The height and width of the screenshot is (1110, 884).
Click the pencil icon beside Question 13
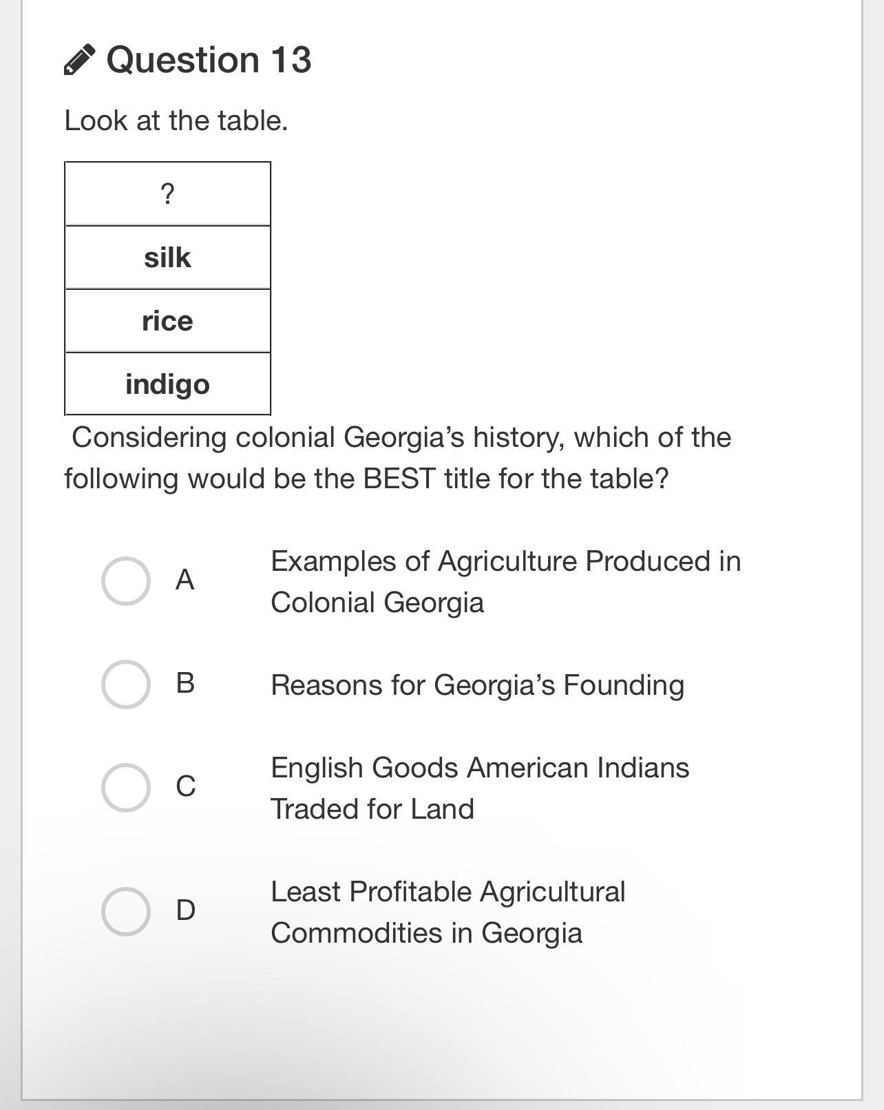(x=79, y=60)
